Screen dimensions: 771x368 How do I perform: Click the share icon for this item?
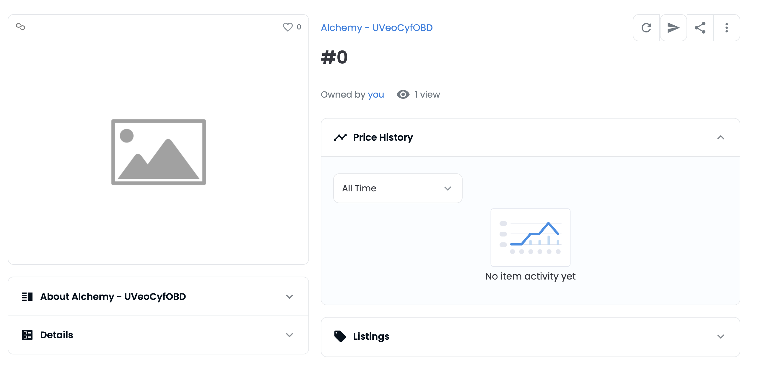700,27
